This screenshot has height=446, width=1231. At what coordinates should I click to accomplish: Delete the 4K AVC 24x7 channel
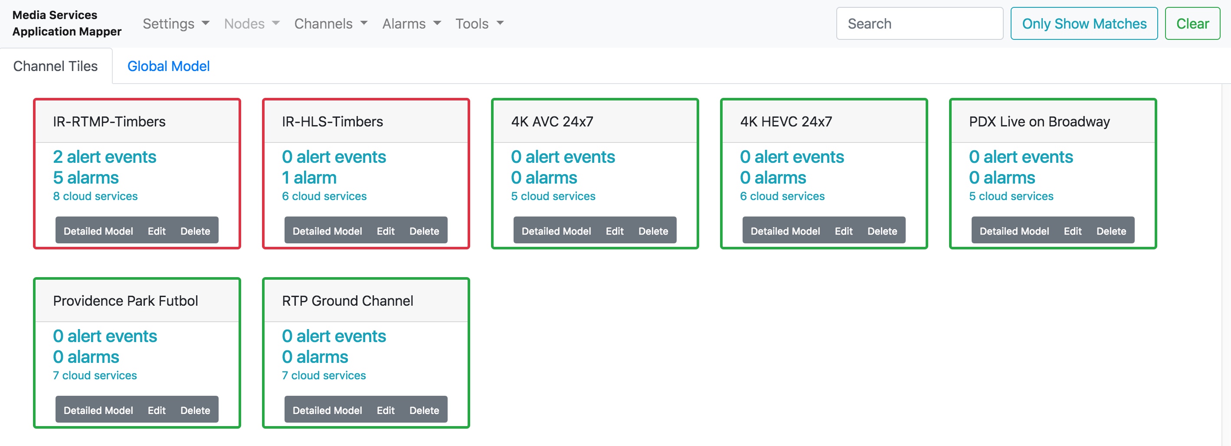click(653, 231)
